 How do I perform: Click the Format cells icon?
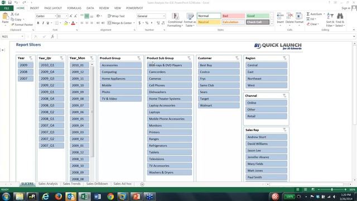[x=299, y=16]
